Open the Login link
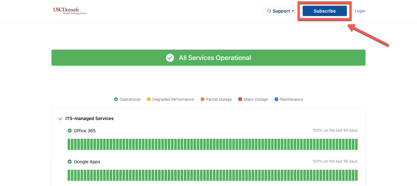Viewport: 417px width, 186px height. point(360,11)
